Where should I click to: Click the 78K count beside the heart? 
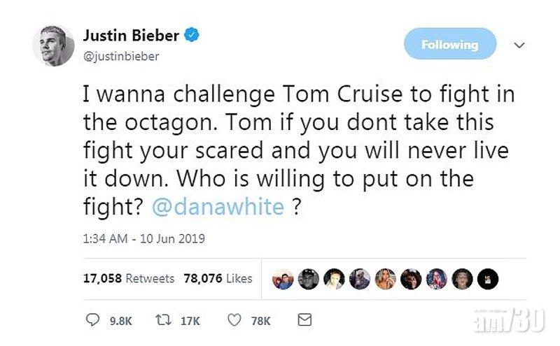pyautogui.click(x=262, y=321)
